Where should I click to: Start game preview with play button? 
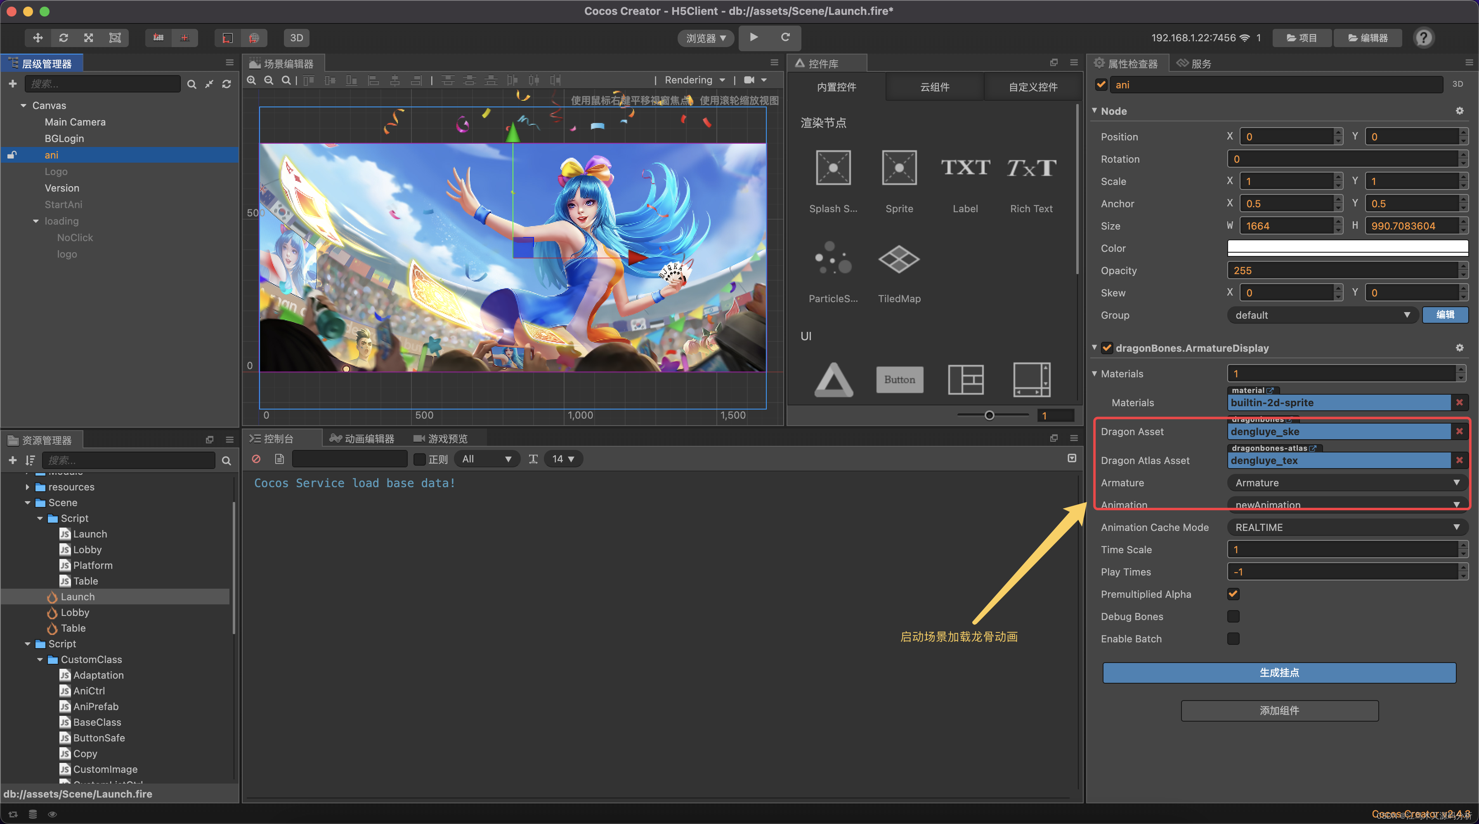(754, 37)
